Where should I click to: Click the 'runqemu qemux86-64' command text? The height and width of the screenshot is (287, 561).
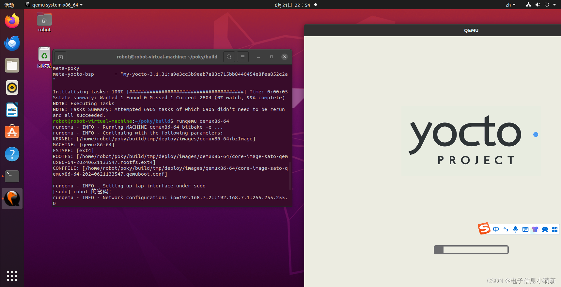203,121
